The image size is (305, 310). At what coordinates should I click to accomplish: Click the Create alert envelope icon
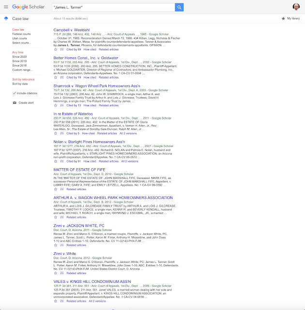[15, 103]
